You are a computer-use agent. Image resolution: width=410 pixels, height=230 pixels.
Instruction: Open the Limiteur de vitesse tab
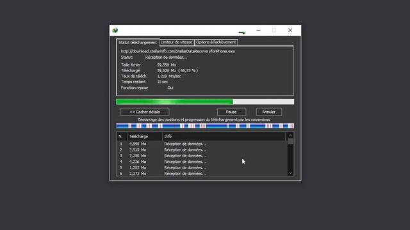pyautogui.click(x=177, y=42)
